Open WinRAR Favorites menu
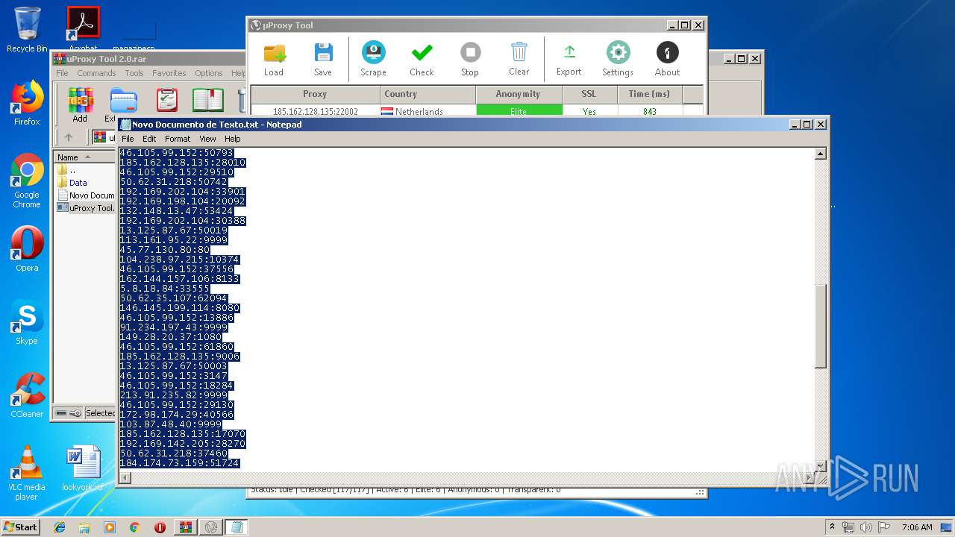 point(169,73)
